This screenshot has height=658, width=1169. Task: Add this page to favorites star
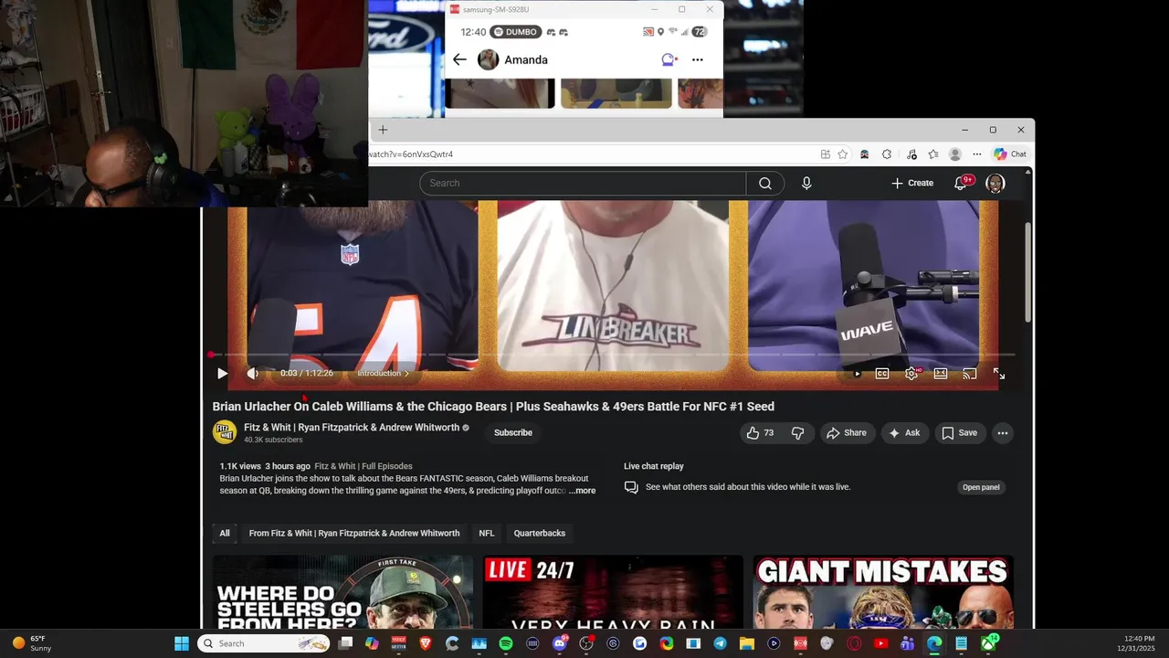coord(843,154)
